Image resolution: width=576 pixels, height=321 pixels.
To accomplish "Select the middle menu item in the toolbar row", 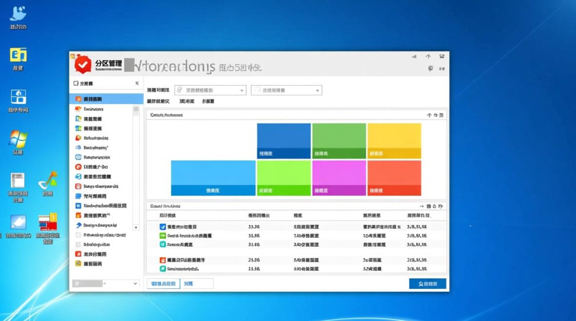I will click(186, 101).
